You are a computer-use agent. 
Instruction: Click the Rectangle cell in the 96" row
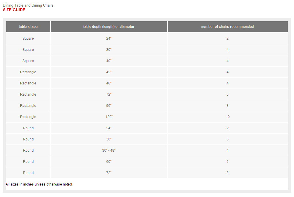28,106
